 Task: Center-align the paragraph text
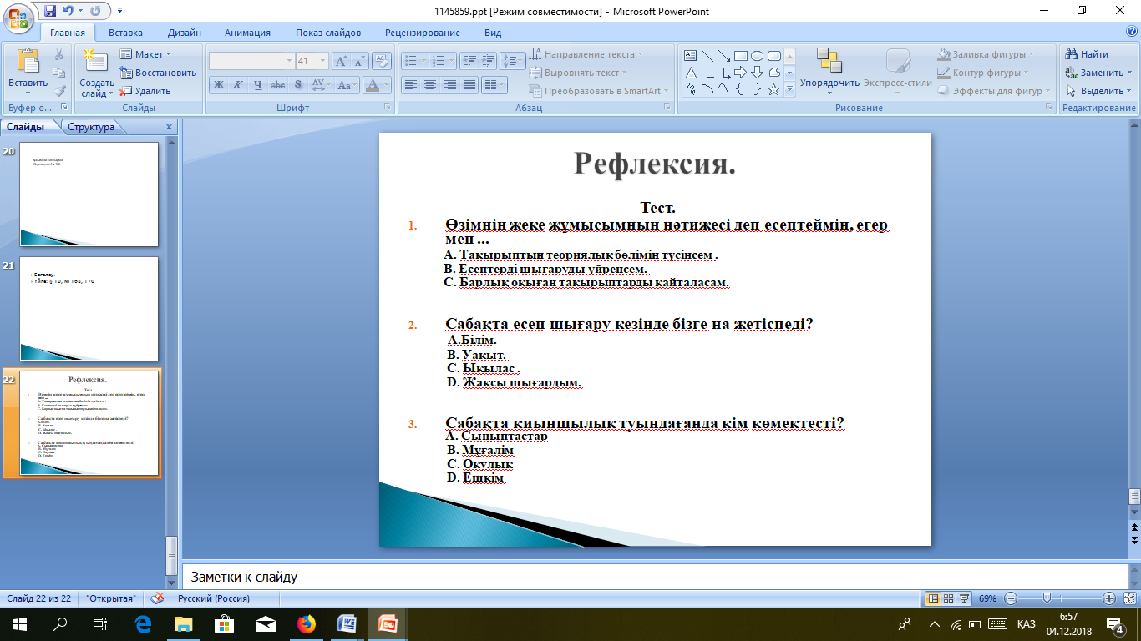tap(430, 84)
